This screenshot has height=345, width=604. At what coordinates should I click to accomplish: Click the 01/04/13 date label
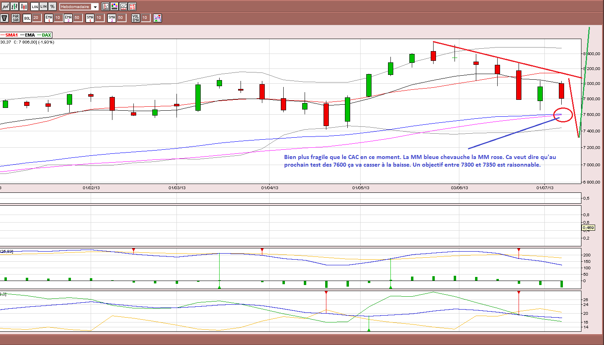[x=270, y=188]
